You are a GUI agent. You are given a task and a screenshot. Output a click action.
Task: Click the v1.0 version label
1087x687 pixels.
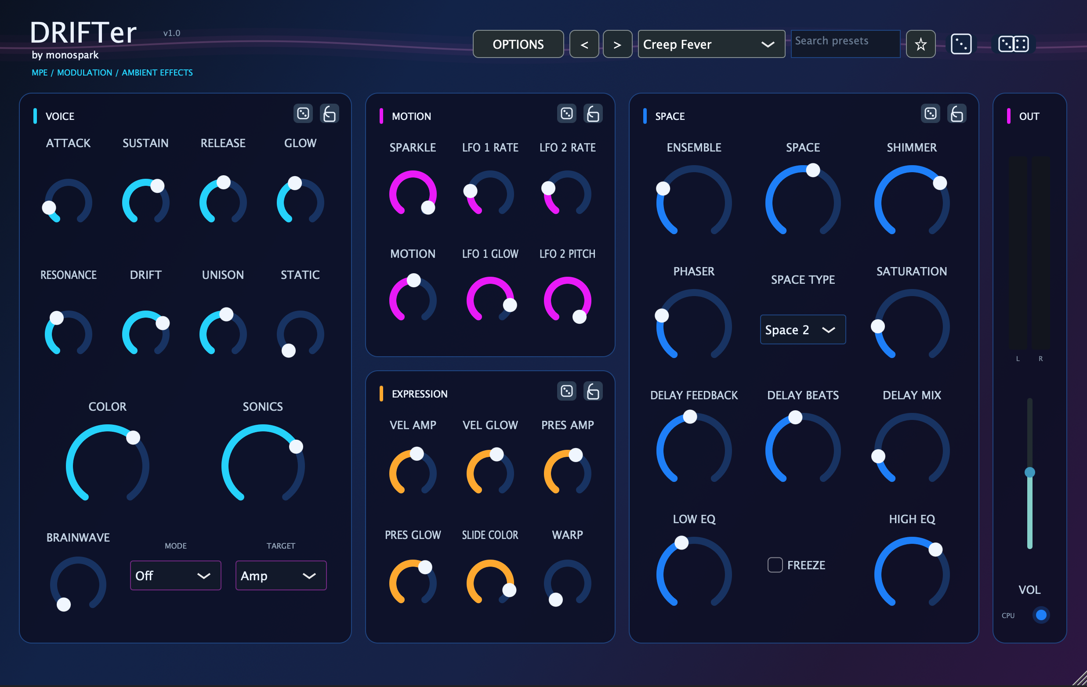(171, 33)
